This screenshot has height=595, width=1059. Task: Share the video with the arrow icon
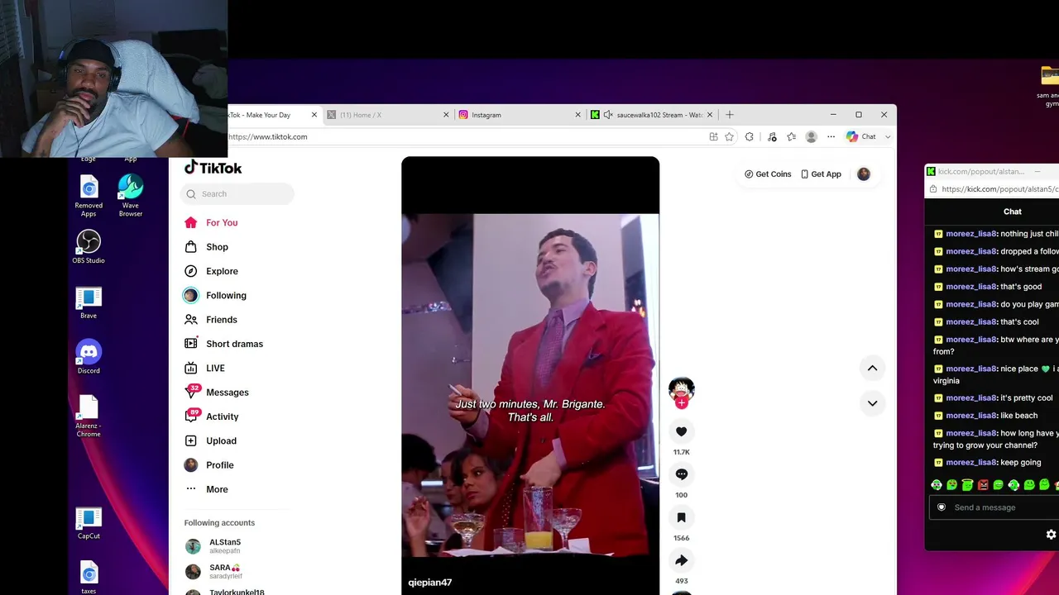[x=682, y=560]
